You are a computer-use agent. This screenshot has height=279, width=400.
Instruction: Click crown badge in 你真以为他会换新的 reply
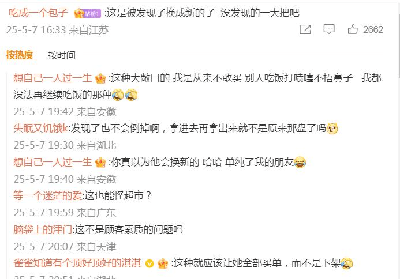[x=100, y=163]
